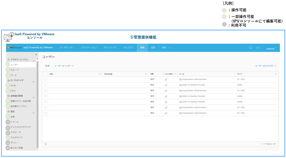Select the last user row radio button
The image size is (286, 158).
45,113
